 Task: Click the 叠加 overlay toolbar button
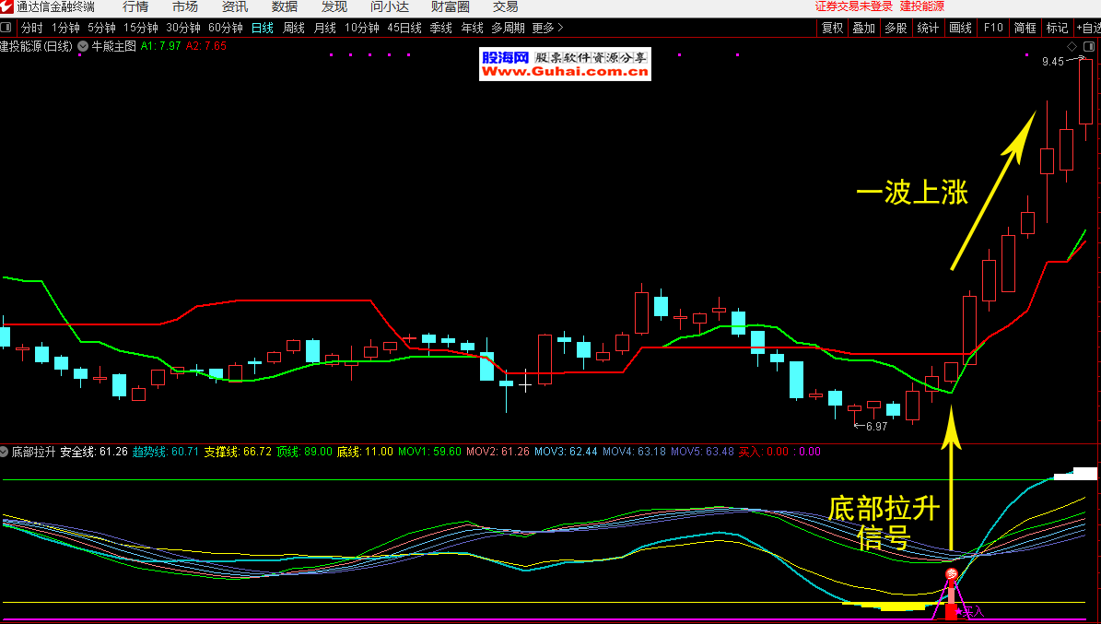[x=863, y=28]
